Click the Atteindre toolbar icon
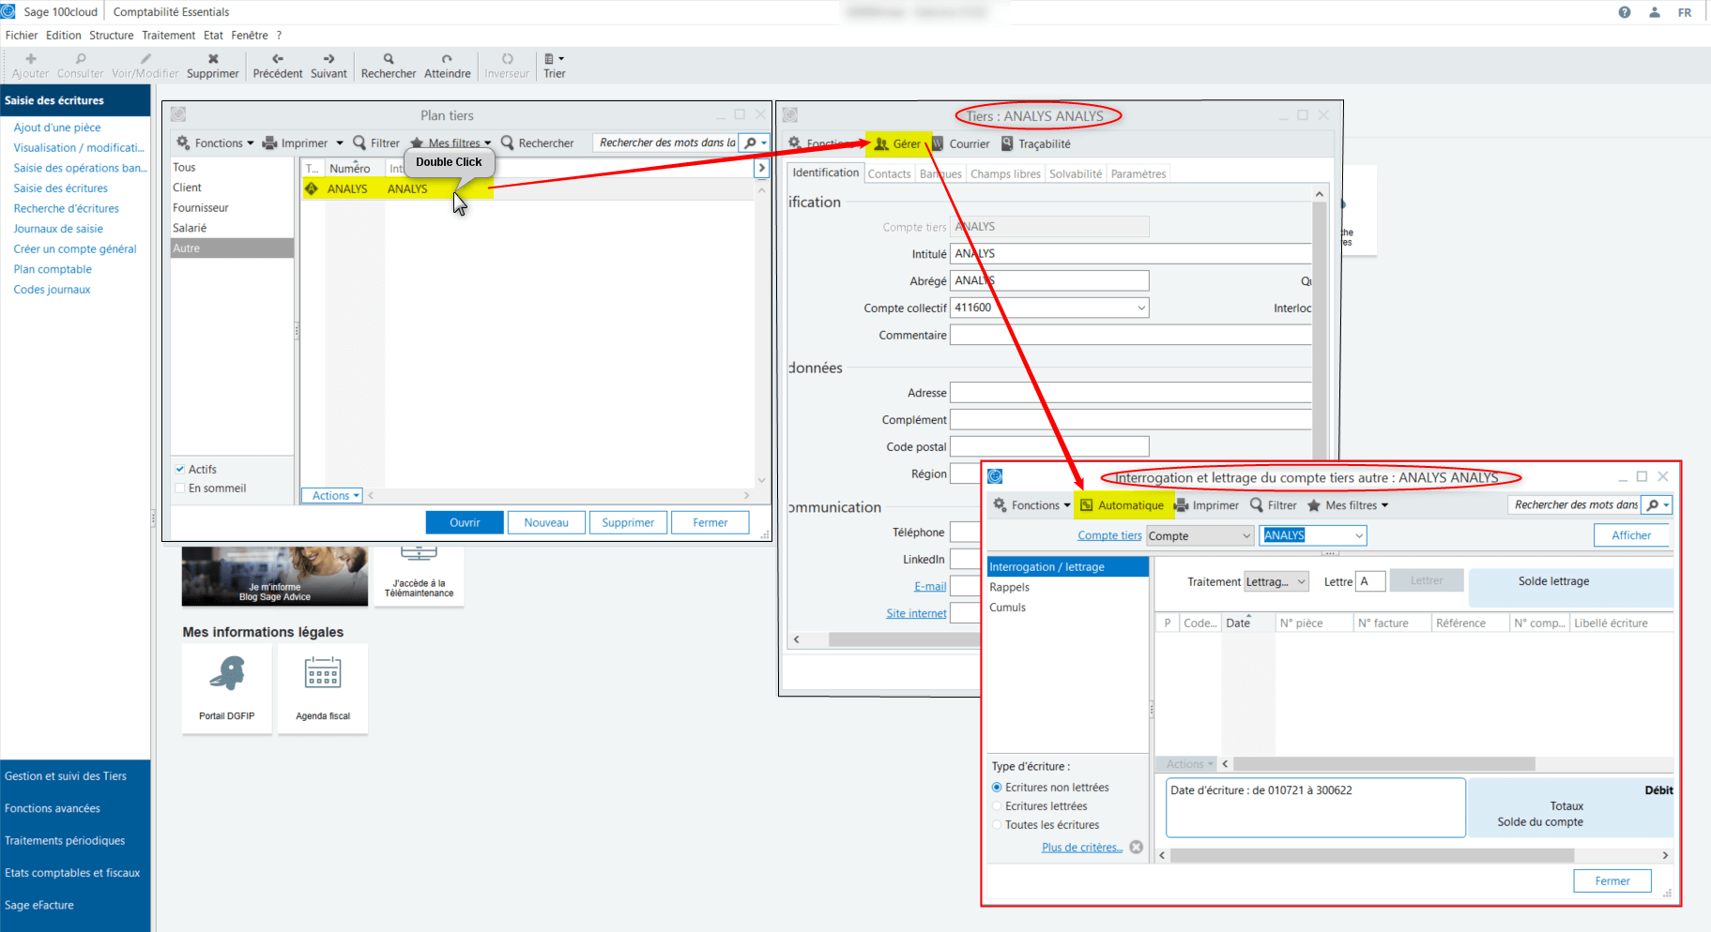The height and width of the screenshot is (932, 1711). pos(447,59)
